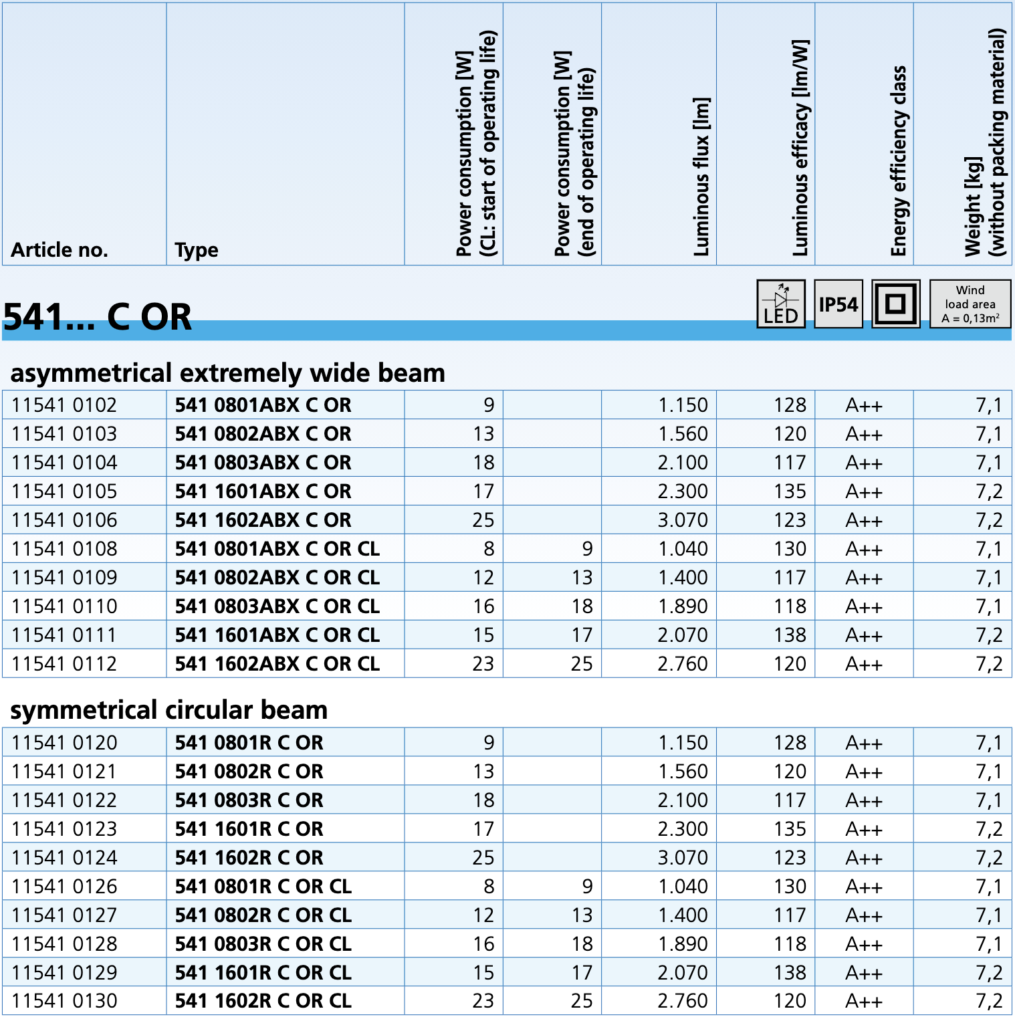Click type 541 1602R C OR CL
This screenshot has height=1019, width=1015.
click(263, 1001)
